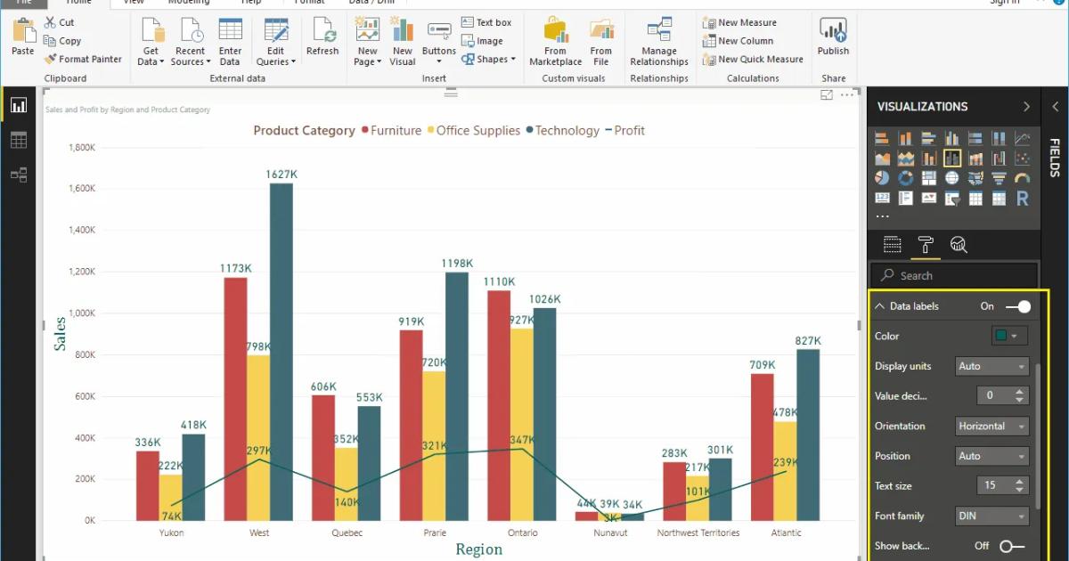This screenshot has width=1069, height=561.
Task: Click the Format Painter tool
Action: tap(83, 59)
